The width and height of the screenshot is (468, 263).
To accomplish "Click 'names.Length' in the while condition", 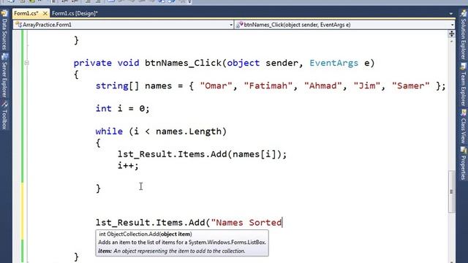I will 189,131.
